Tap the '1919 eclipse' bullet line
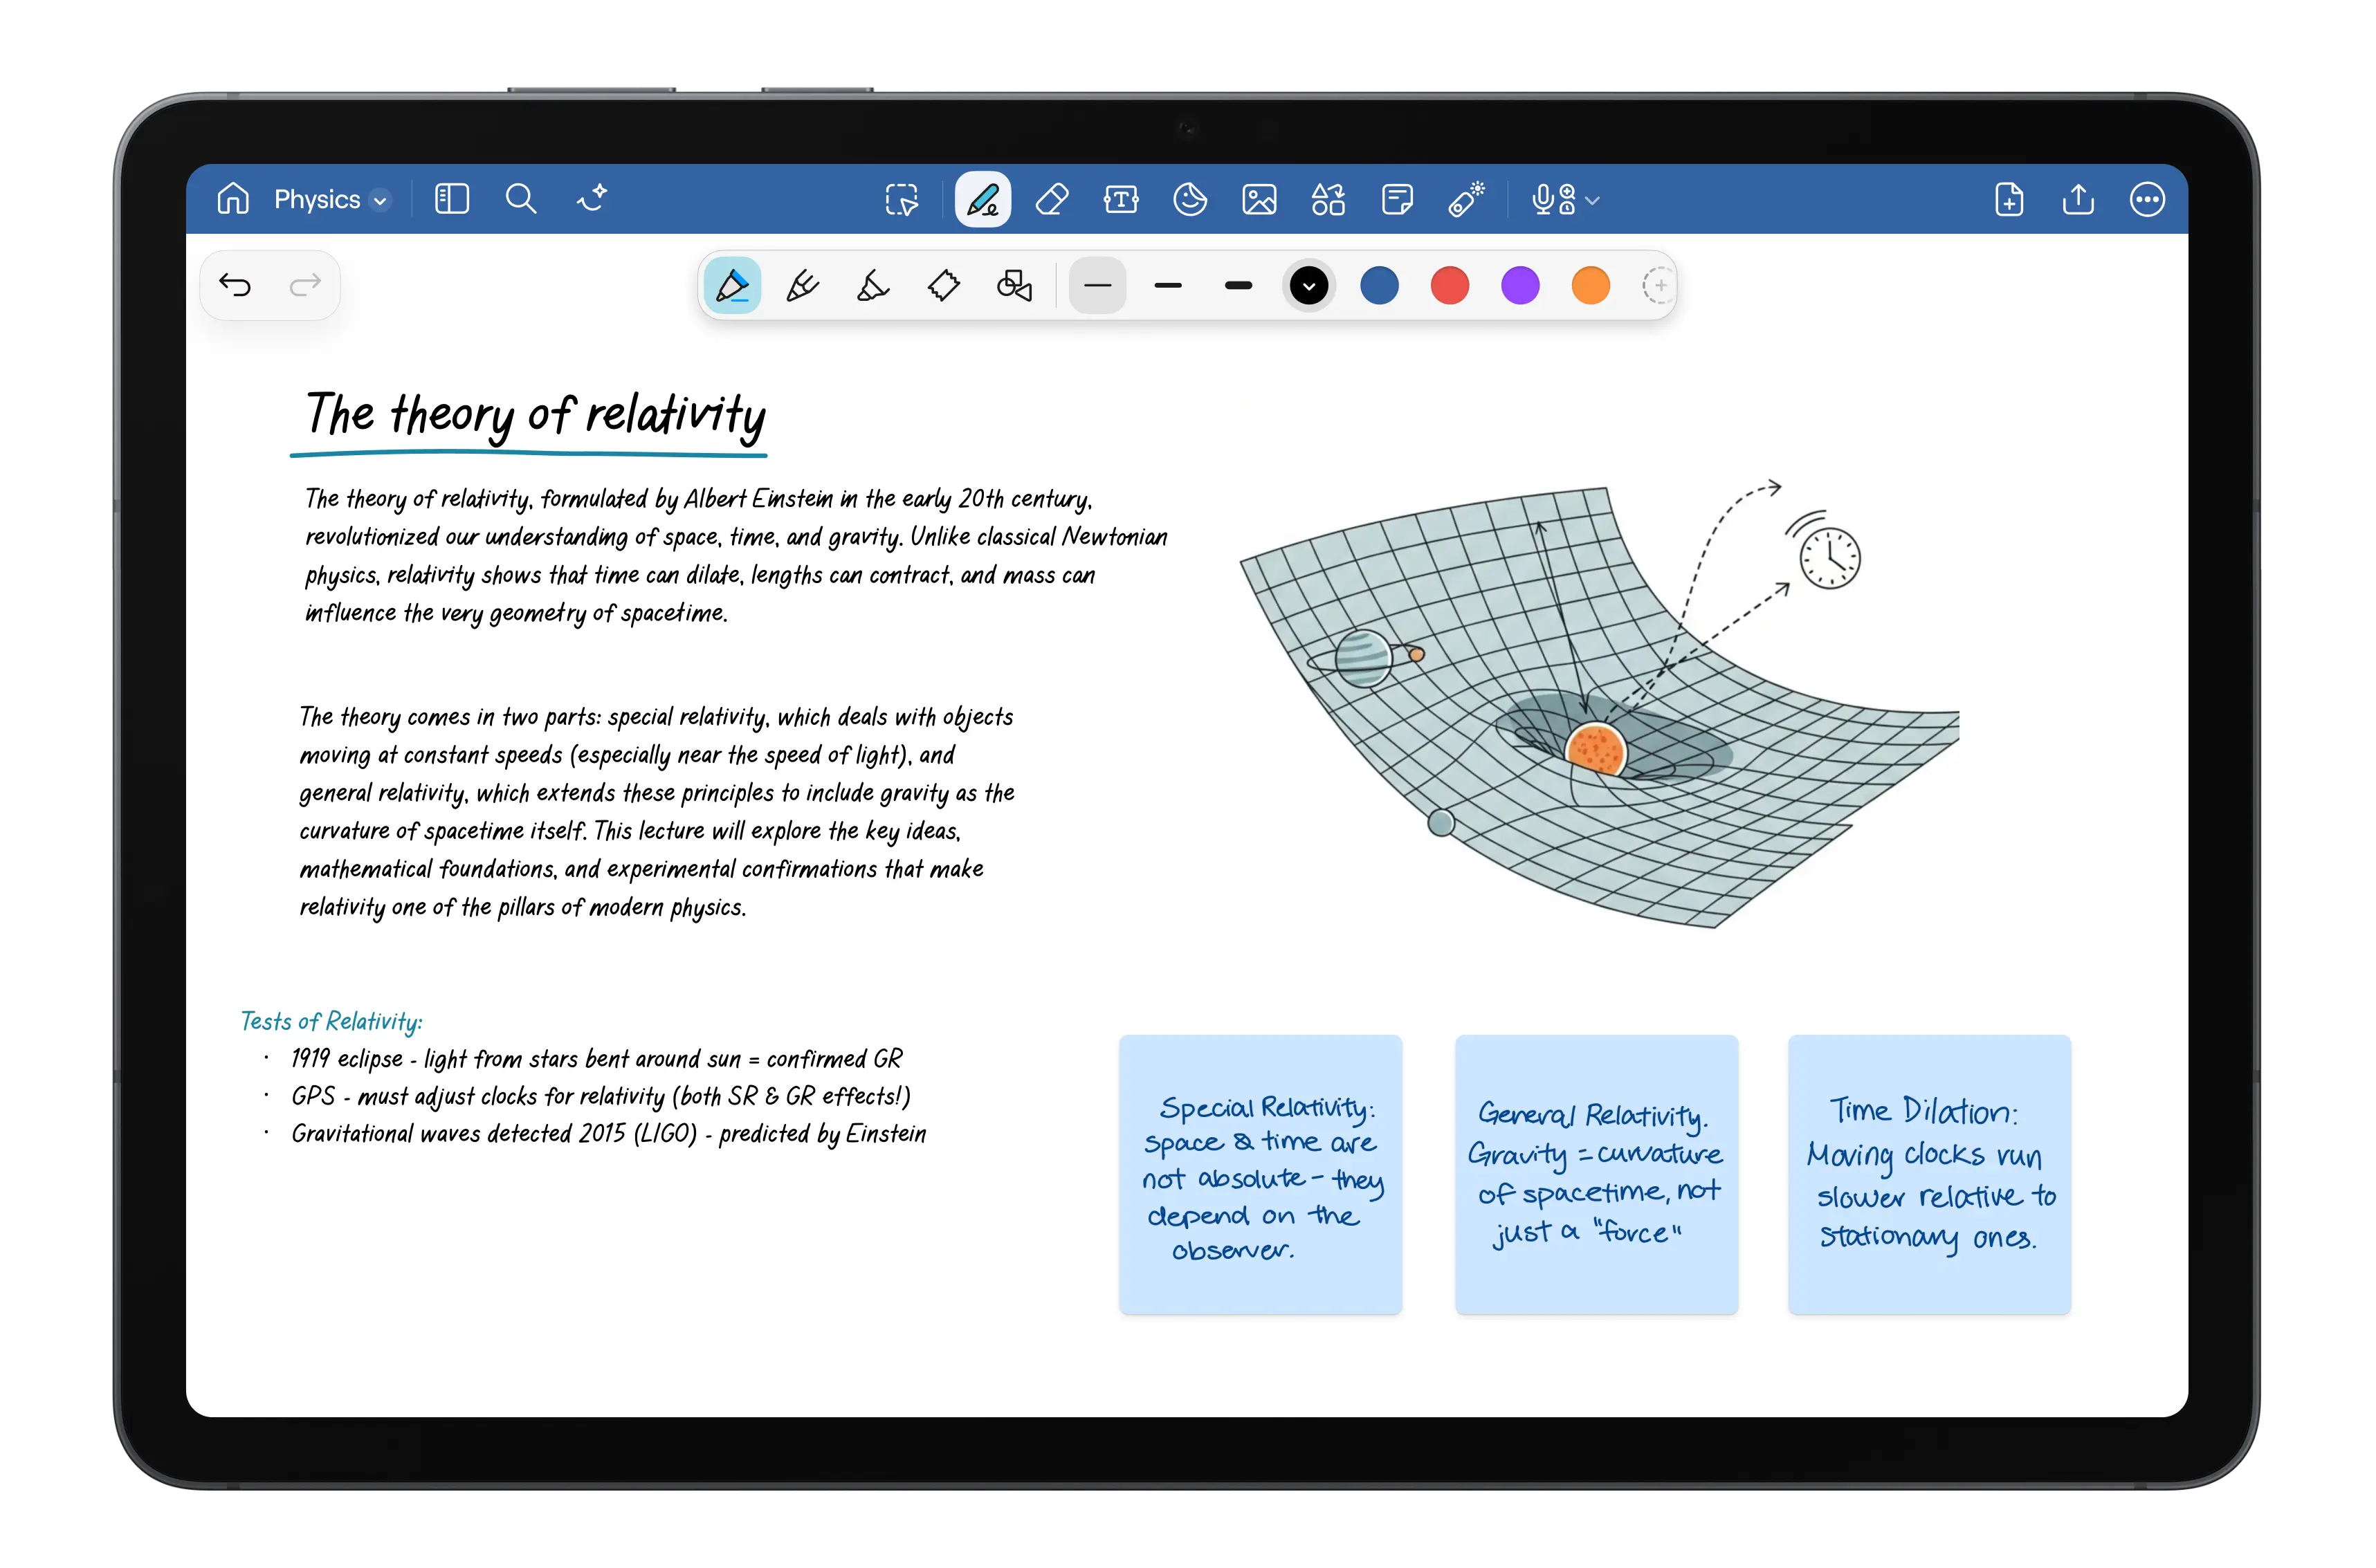Image resolution: width=2376 pixels, height=1568 pixels. click(596, 1059)
